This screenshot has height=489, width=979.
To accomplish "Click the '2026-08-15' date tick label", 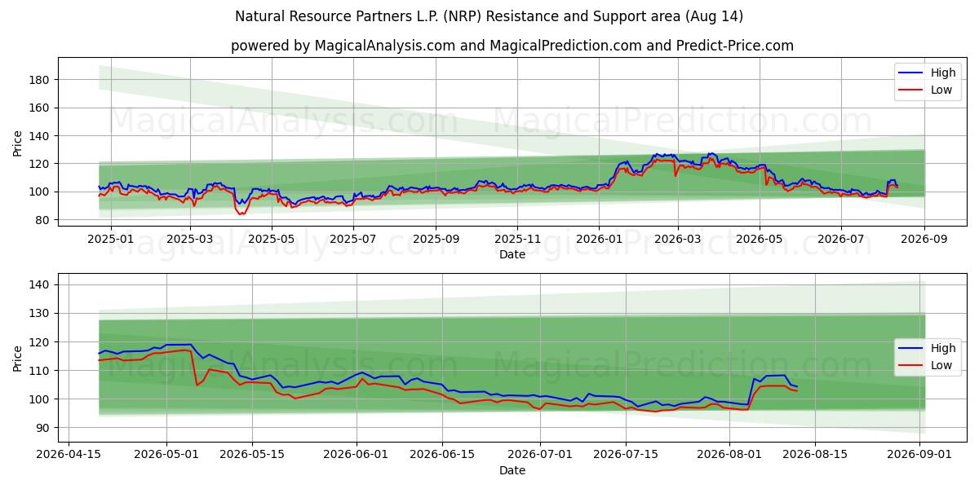I will 816,455.
